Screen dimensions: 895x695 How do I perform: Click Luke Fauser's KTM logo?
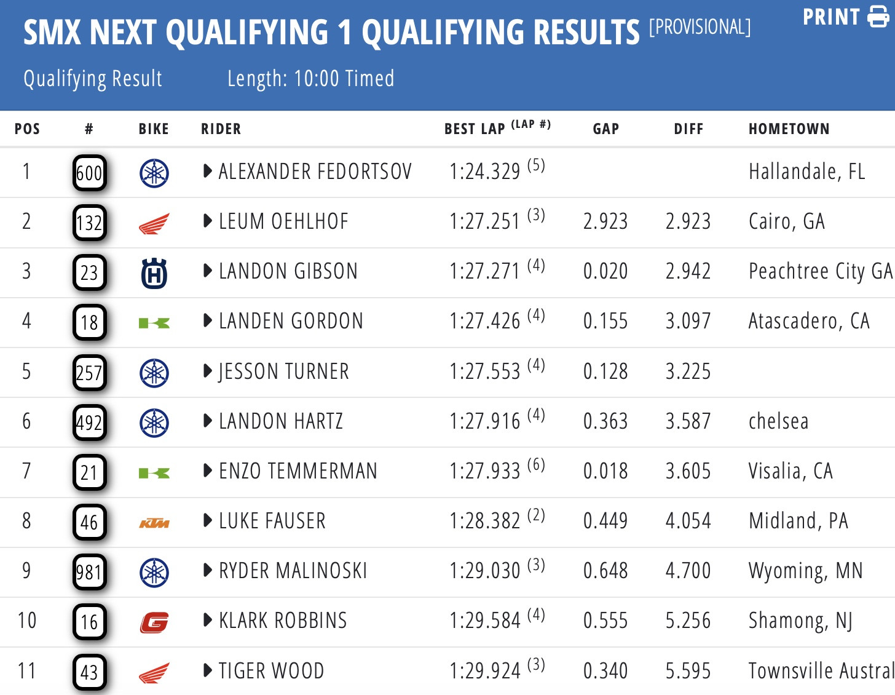[154, 523]
